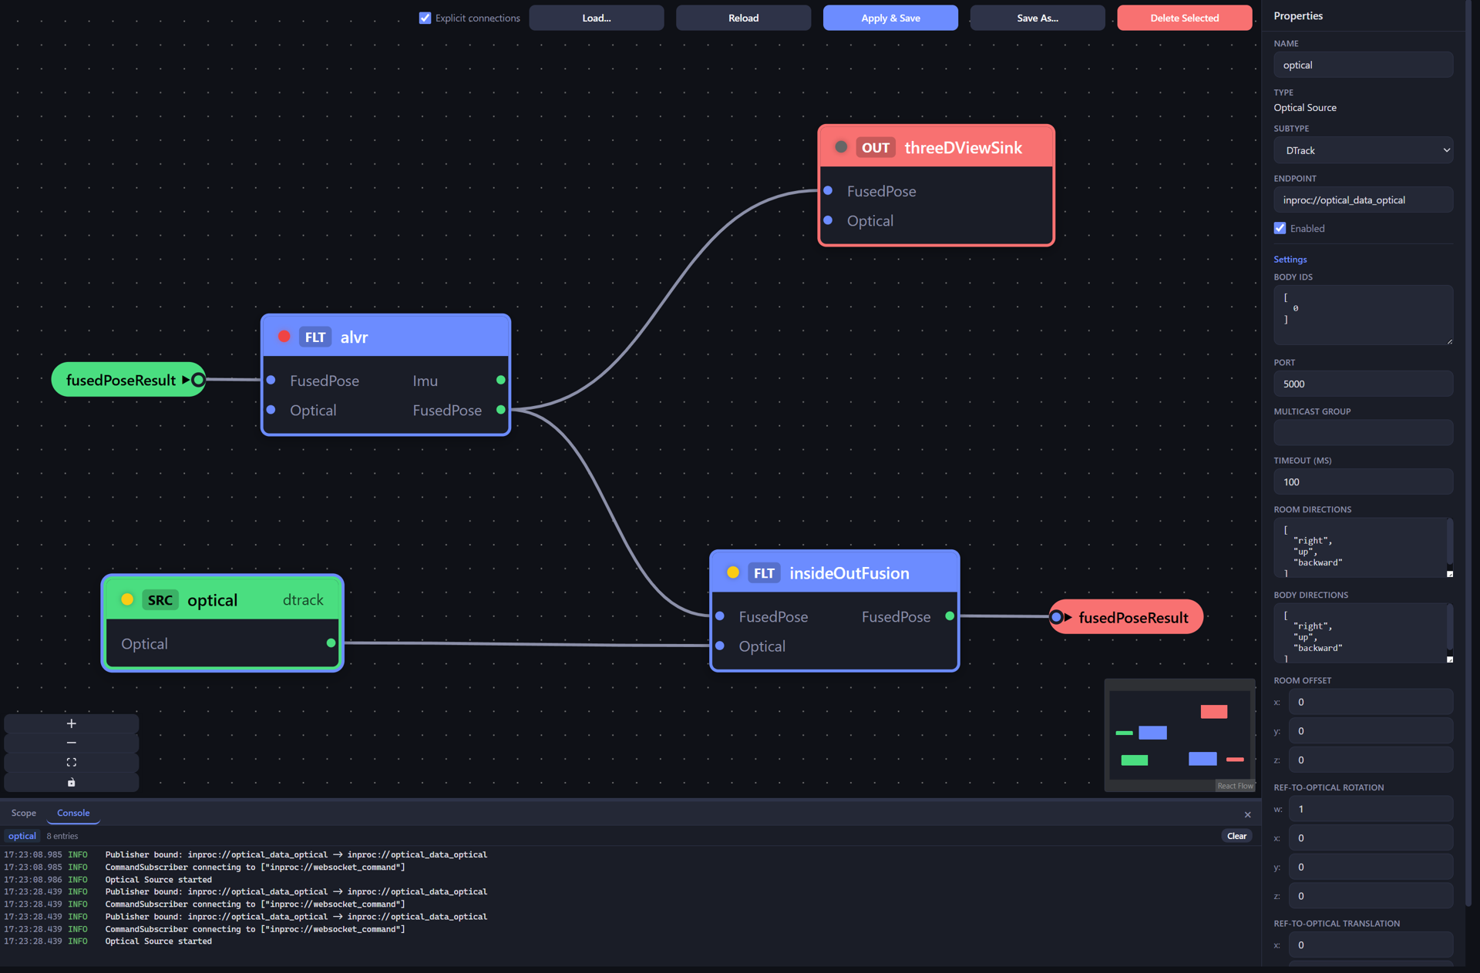Select the optical console filter tag
1480x973 pixels.
click(x=22, y=836)
